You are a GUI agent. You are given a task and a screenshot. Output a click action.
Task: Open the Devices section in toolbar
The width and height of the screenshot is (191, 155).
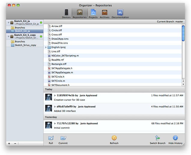tap(66, 13)
